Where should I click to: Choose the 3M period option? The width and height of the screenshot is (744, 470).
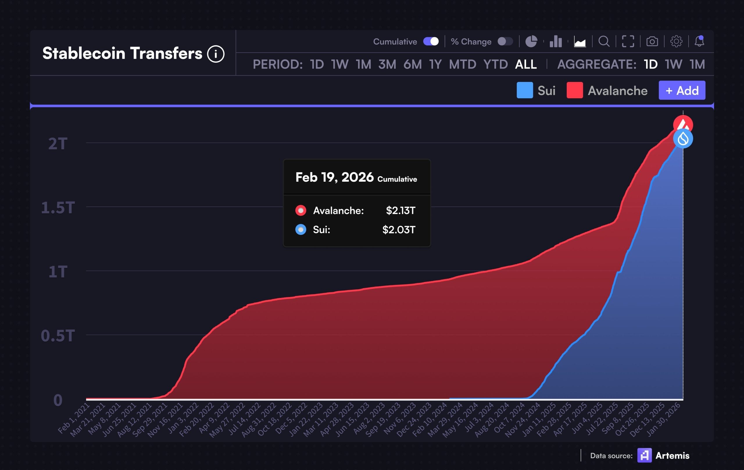(387, 64)
